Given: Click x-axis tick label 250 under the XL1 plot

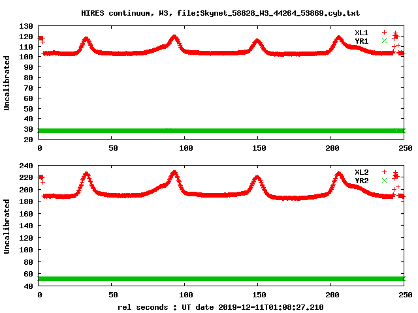Looking at the screenshot, I should pyautogui.click(x=406, y=148).
